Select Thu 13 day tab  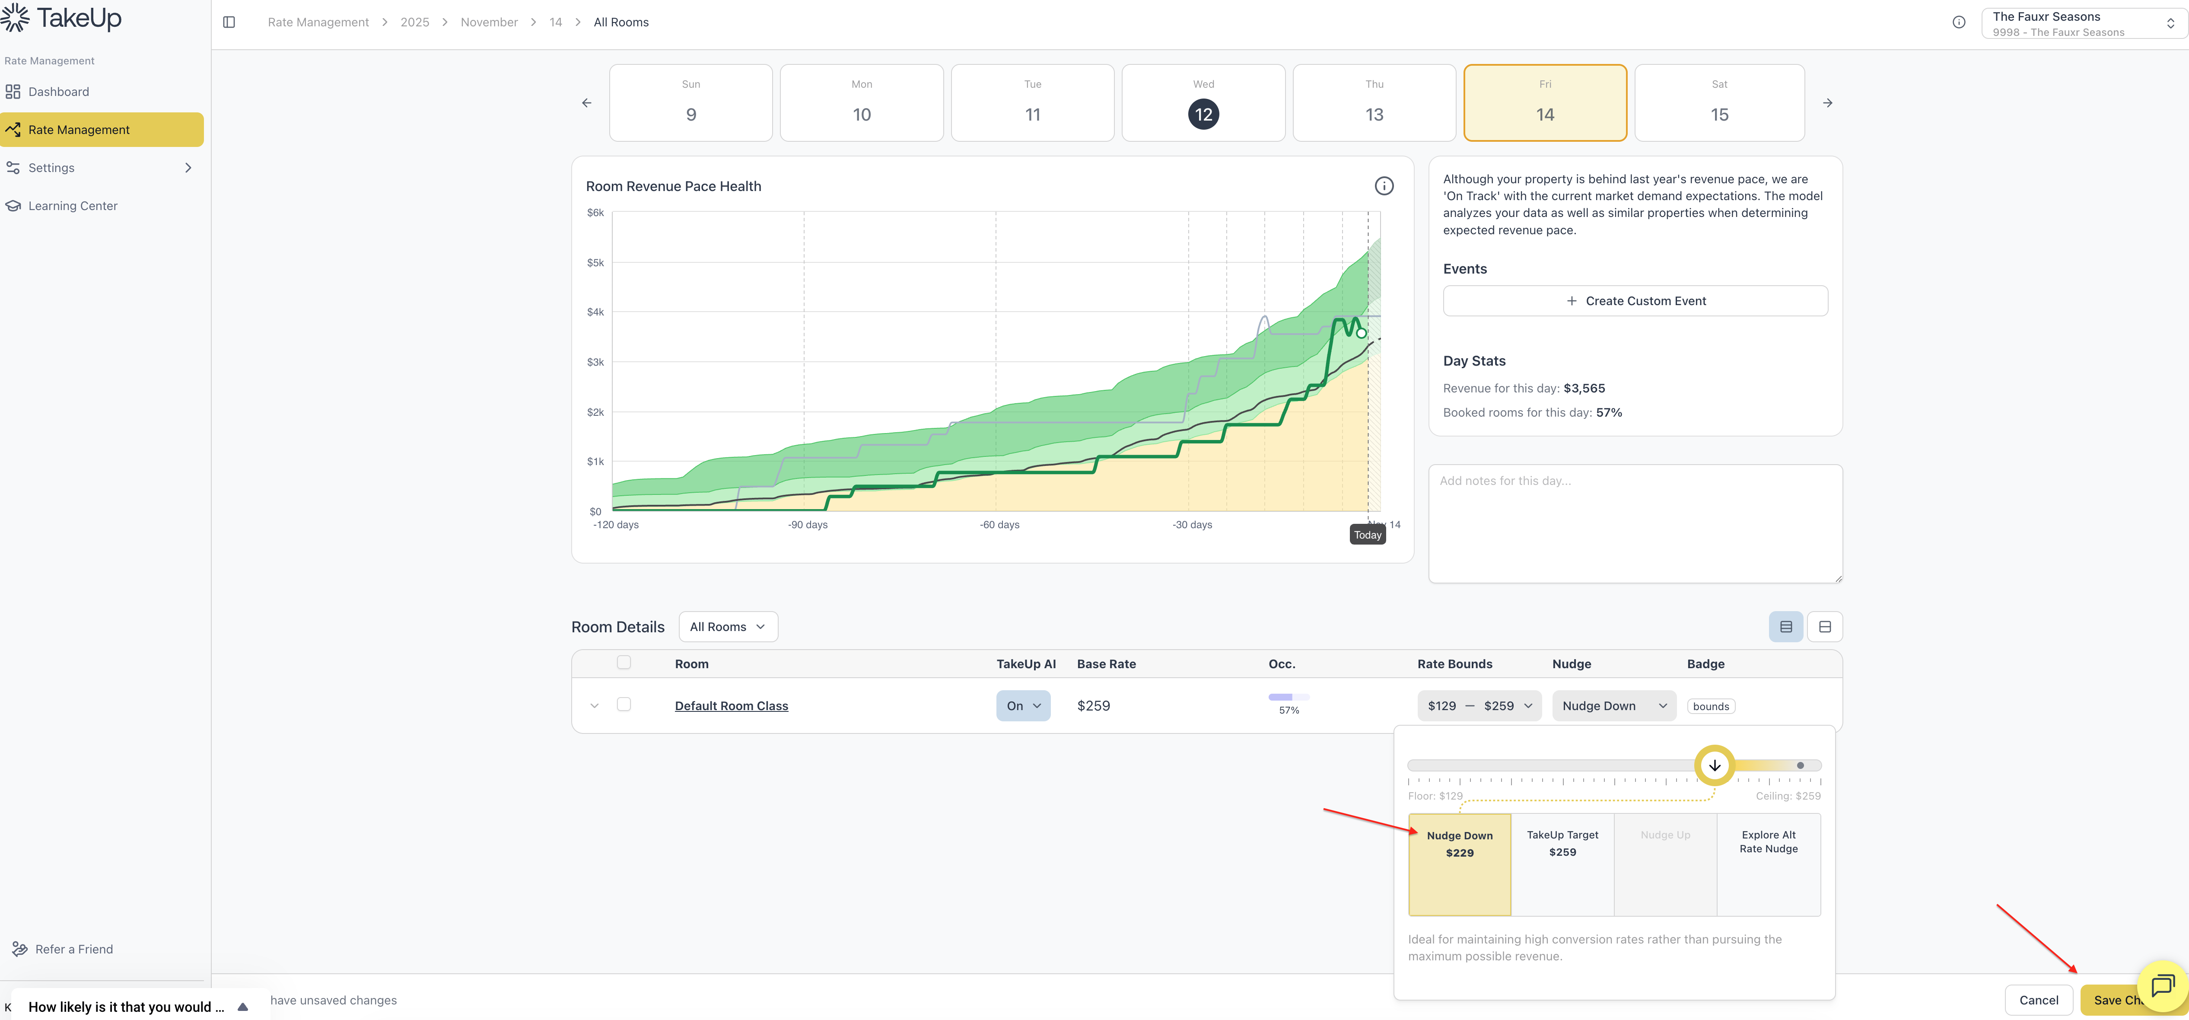pyautogui.click(x=1373, y=103)
